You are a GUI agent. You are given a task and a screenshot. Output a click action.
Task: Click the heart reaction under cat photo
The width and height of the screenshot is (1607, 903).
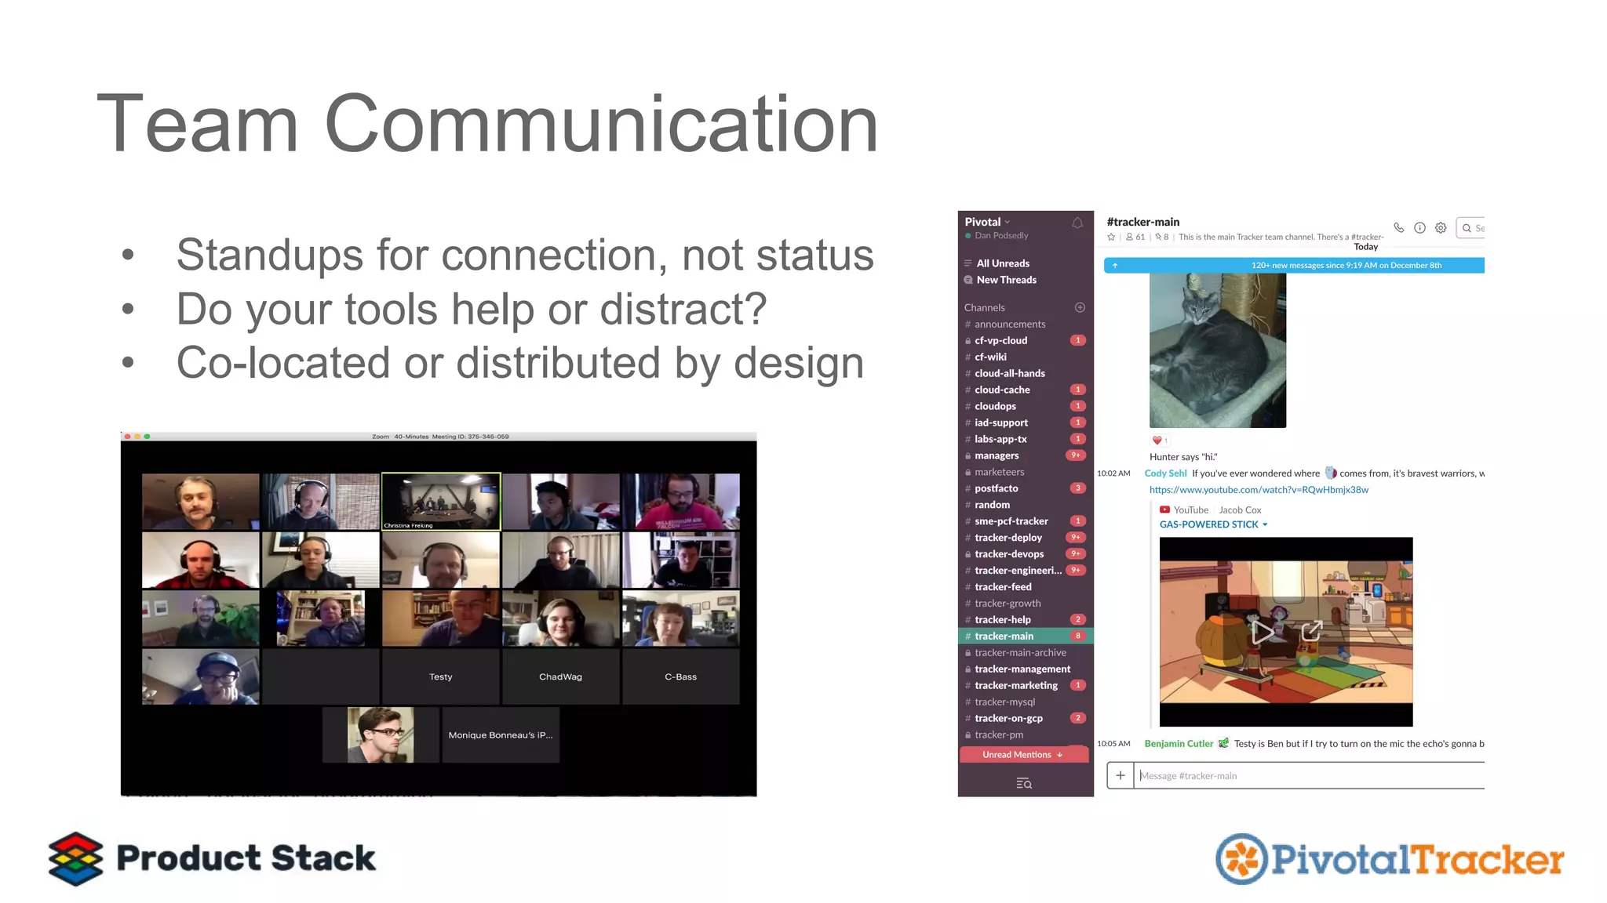1160,441
